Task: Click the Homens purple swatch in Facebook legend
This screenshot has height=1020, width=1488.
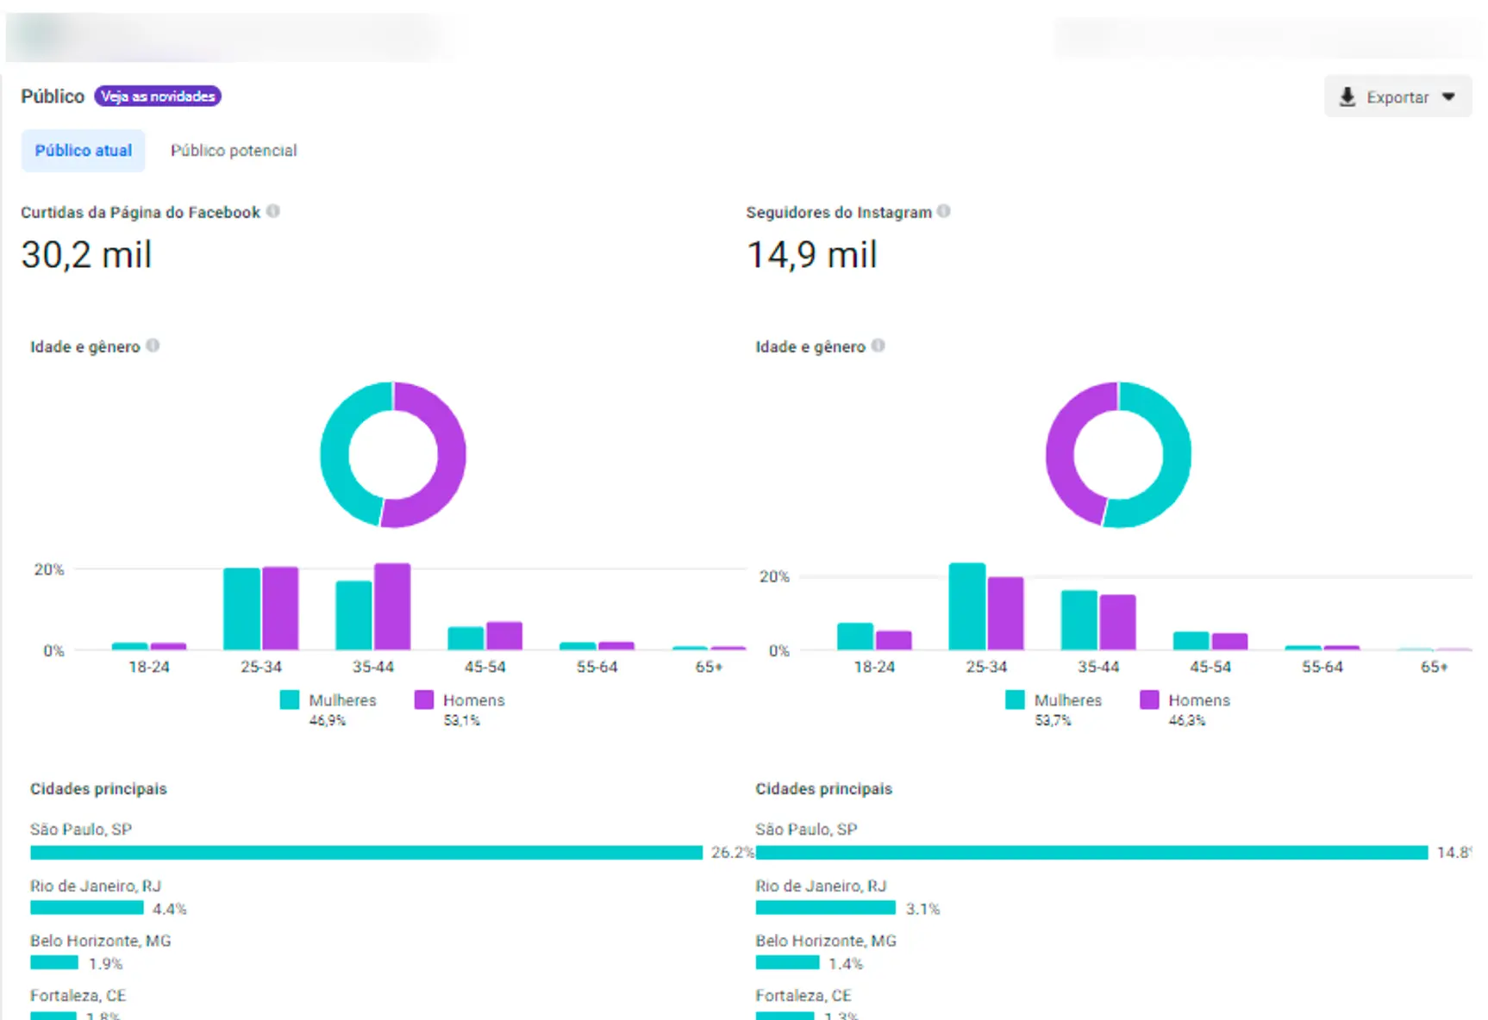Action: pos(423,700)
